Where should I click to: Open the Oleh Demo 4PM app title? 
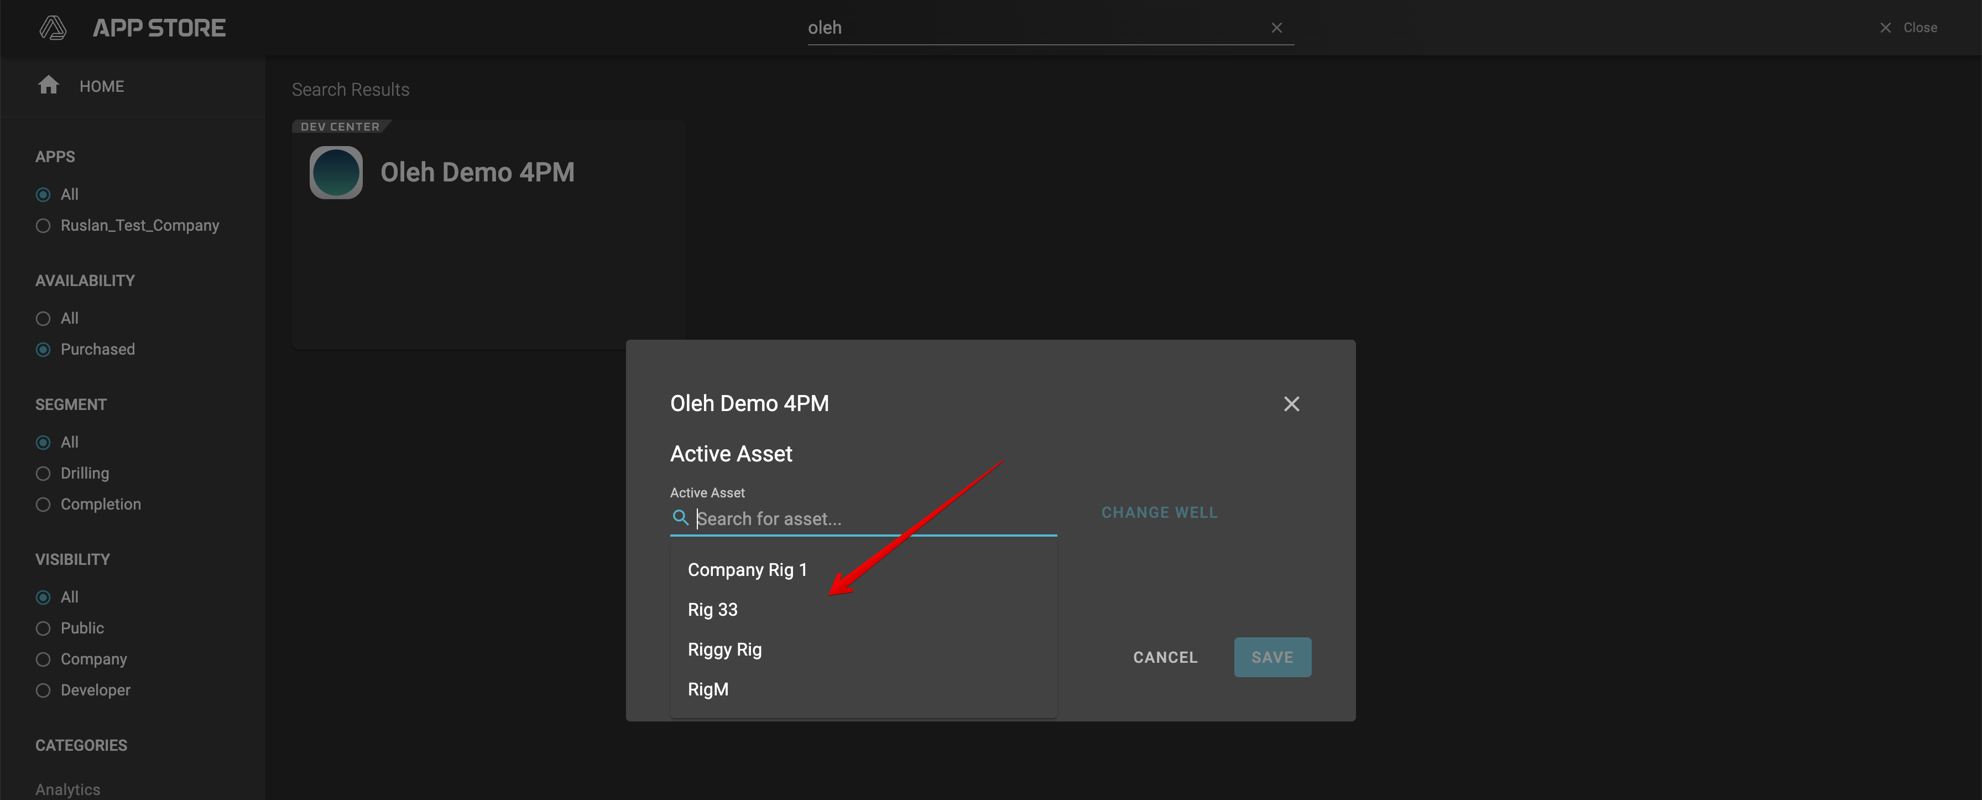477,173
